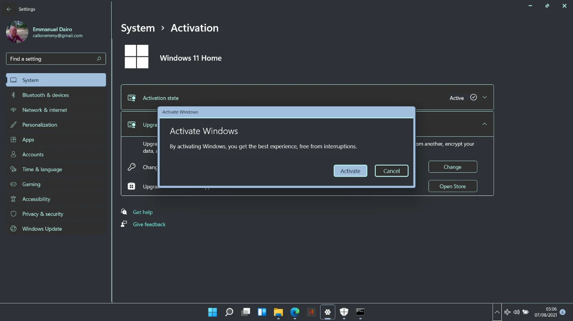573x321 pixels.
Task: Open Task View from the taskbar
Action: [245, 312]
